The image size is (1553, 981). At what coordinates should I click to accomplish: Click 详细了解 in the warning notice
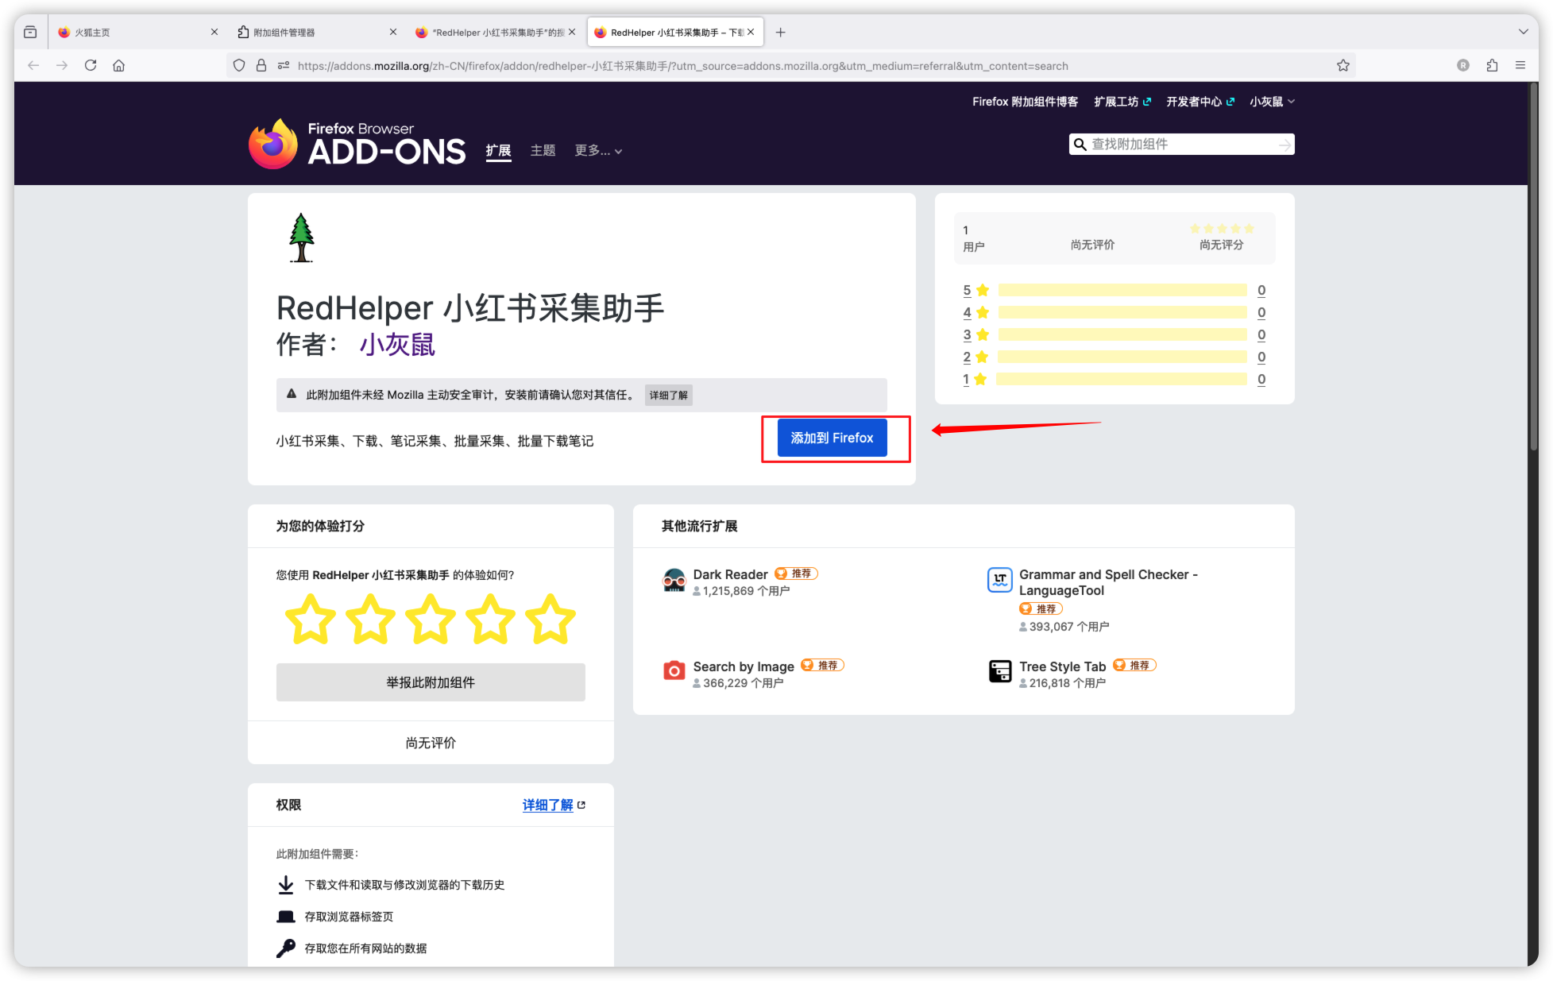click(x=668, y=395)
